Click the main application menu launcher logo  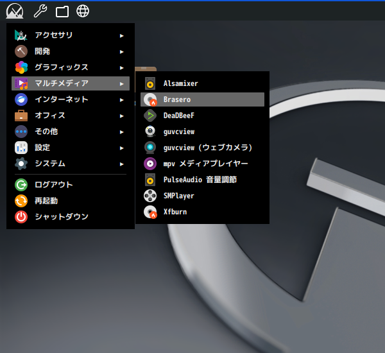coord(15,11)
